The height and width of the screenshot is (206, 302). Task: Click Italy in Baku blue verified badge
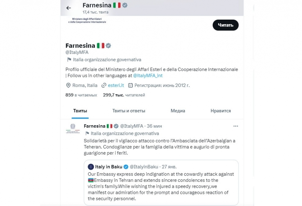point(126,167)
